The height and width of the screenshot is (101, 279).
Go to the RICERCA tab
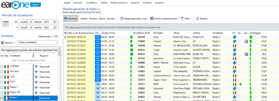(135, 3)
